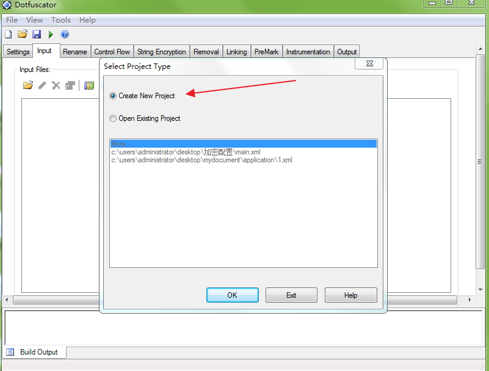Image resolution: width=489 pixels, height=371 pixels.
Task: Click the Exit button in the dialog
Action: (291, 295)
